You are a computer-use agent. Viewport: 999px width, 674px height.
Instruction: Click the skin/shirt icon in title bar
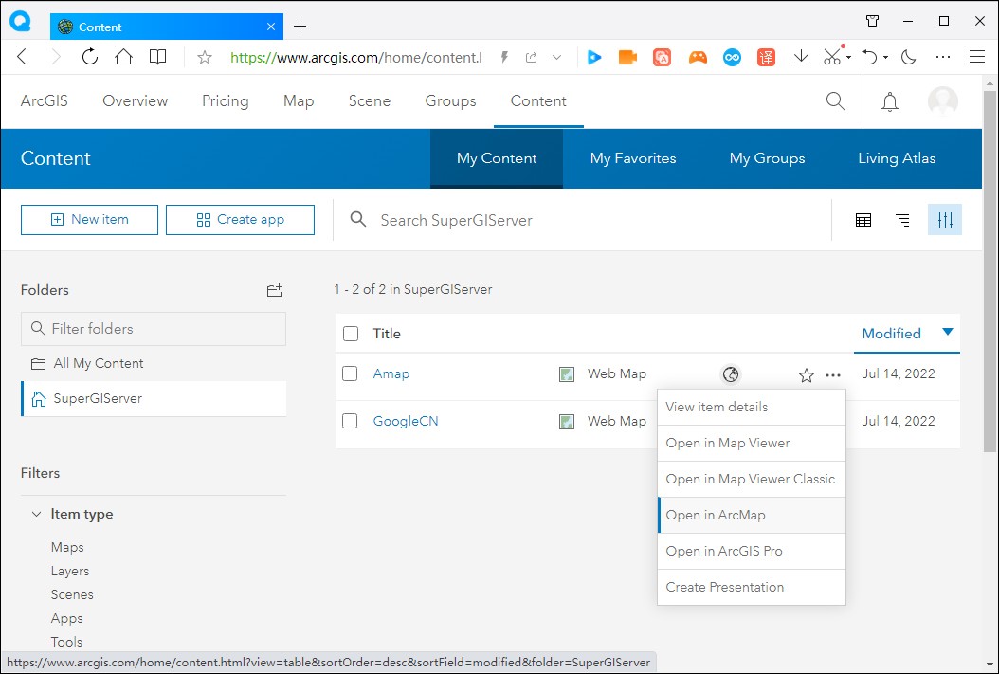[x=873, y=21]
